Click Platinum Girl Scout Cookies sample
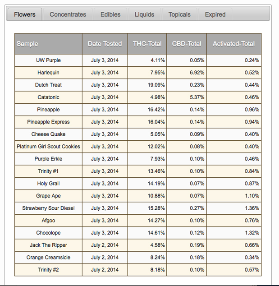This screenshot has height=286, width=279. [48, 147]
